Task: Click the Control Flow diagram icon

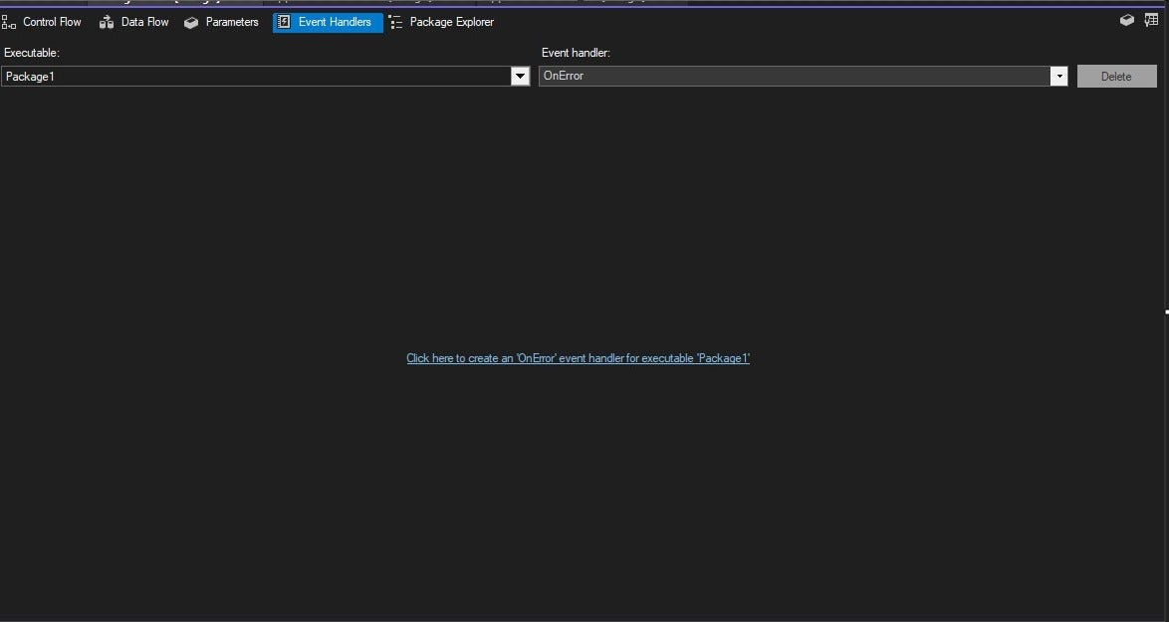Action: [9, 22]
